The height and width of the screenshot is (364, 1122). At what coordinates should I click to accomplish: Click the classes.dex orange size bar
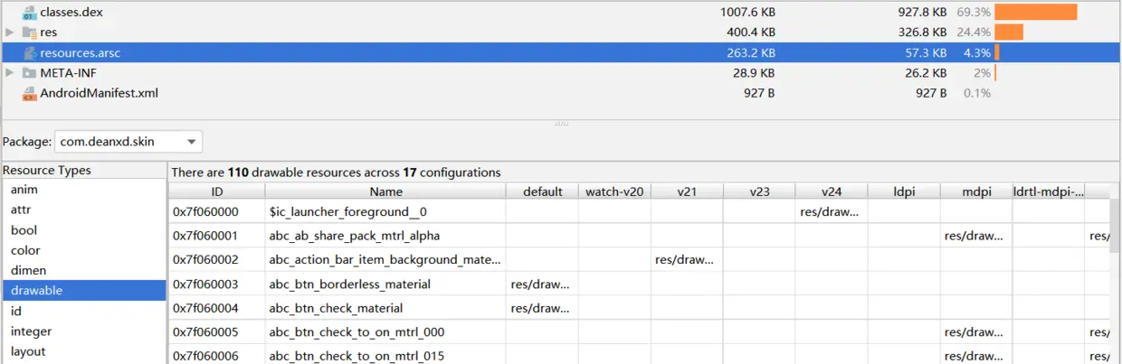point(1036,13)
